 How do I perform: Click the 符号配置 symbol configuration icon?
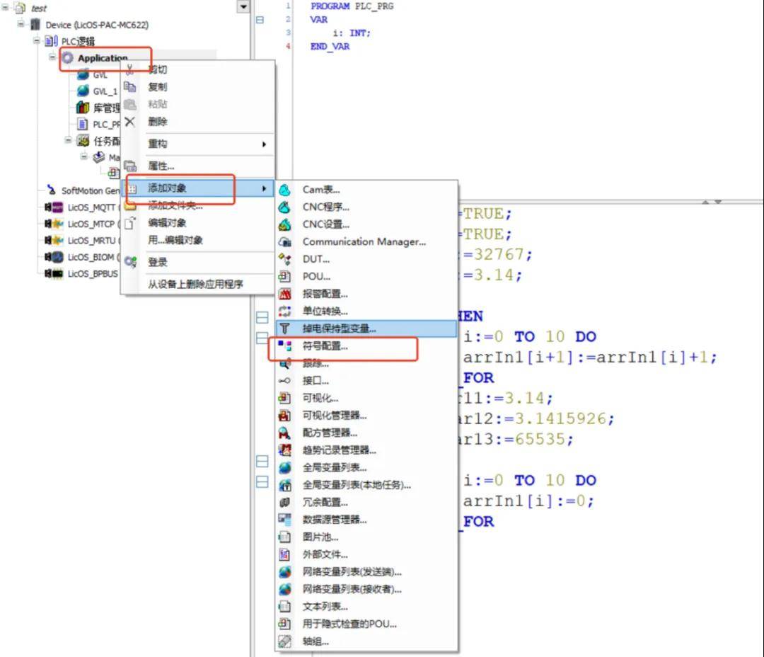coord(284,346)
